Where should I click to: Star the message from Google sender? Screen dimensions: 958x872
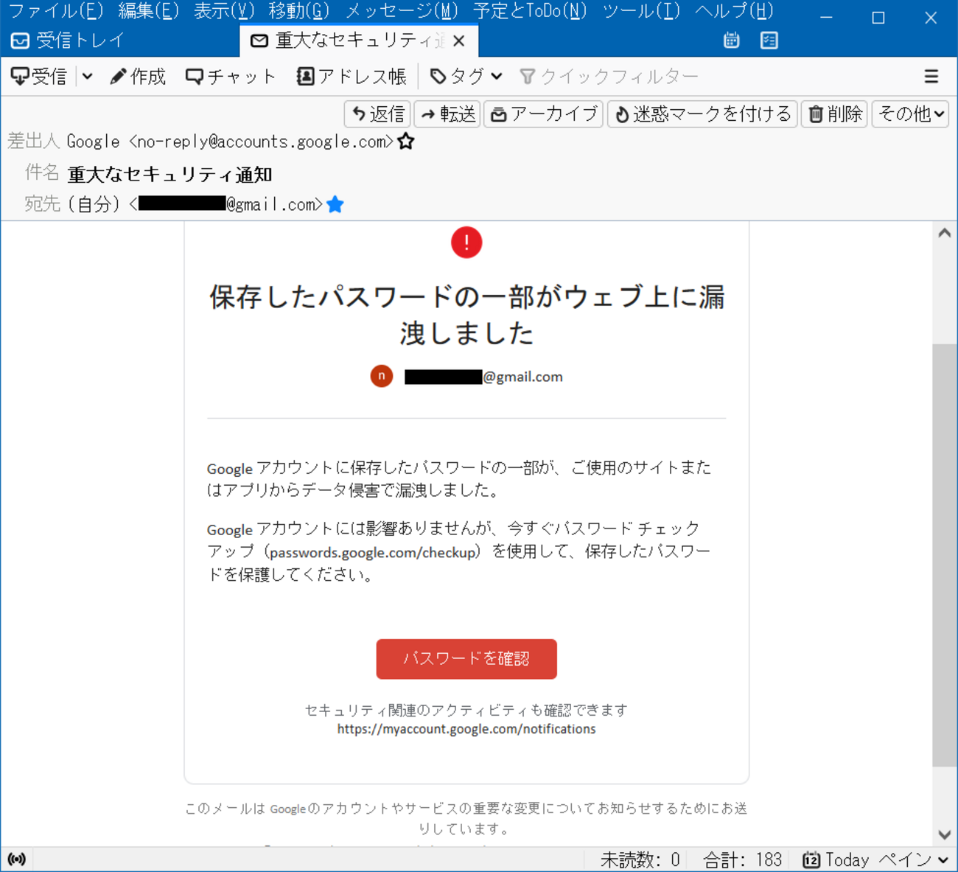click(x=405, y=141)
